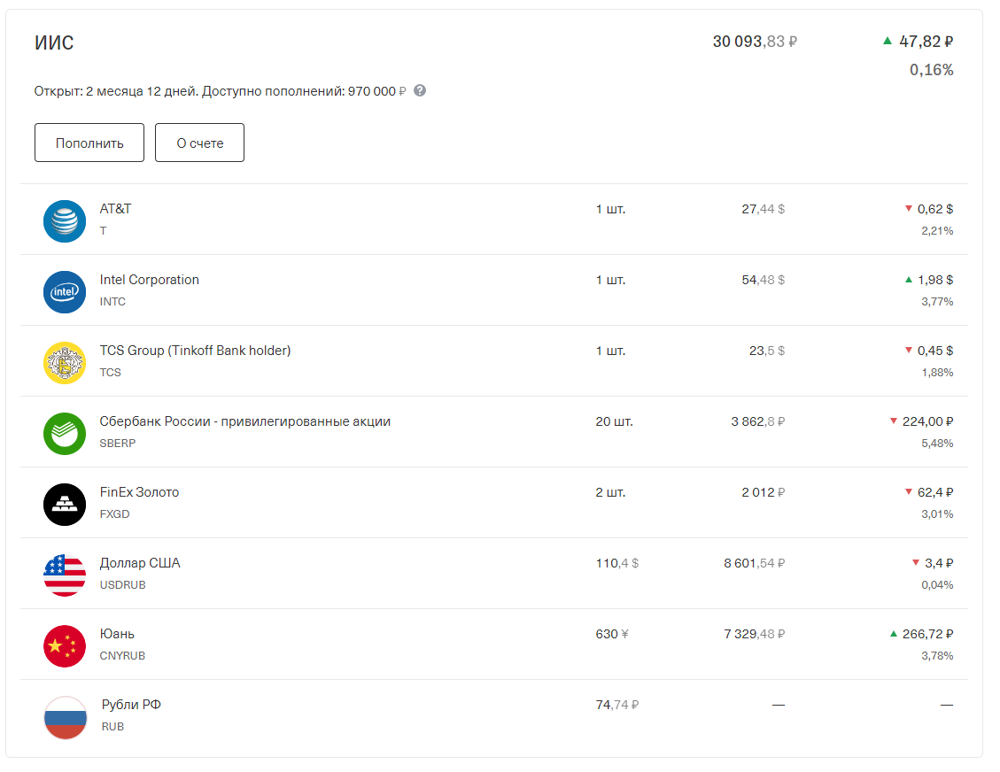Click the question mark help icon
Image resolution: width=1000 pixels, height=772 pixels.
pos(420,90)
